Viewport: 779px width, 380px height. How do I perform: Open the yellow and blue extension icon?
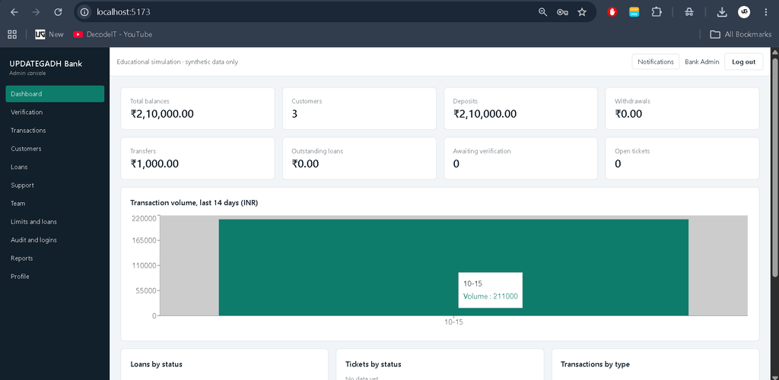point(634,12)
